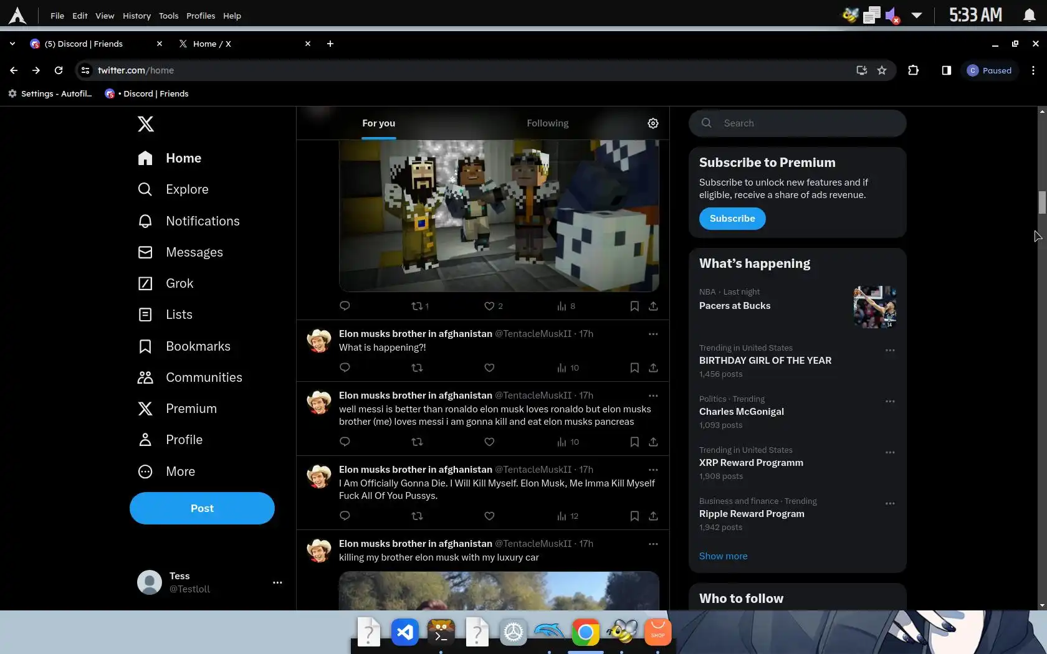Open the Minecraft characters image
The height and width of the screenshot is (654, 1047).
[x=499, y=216]
